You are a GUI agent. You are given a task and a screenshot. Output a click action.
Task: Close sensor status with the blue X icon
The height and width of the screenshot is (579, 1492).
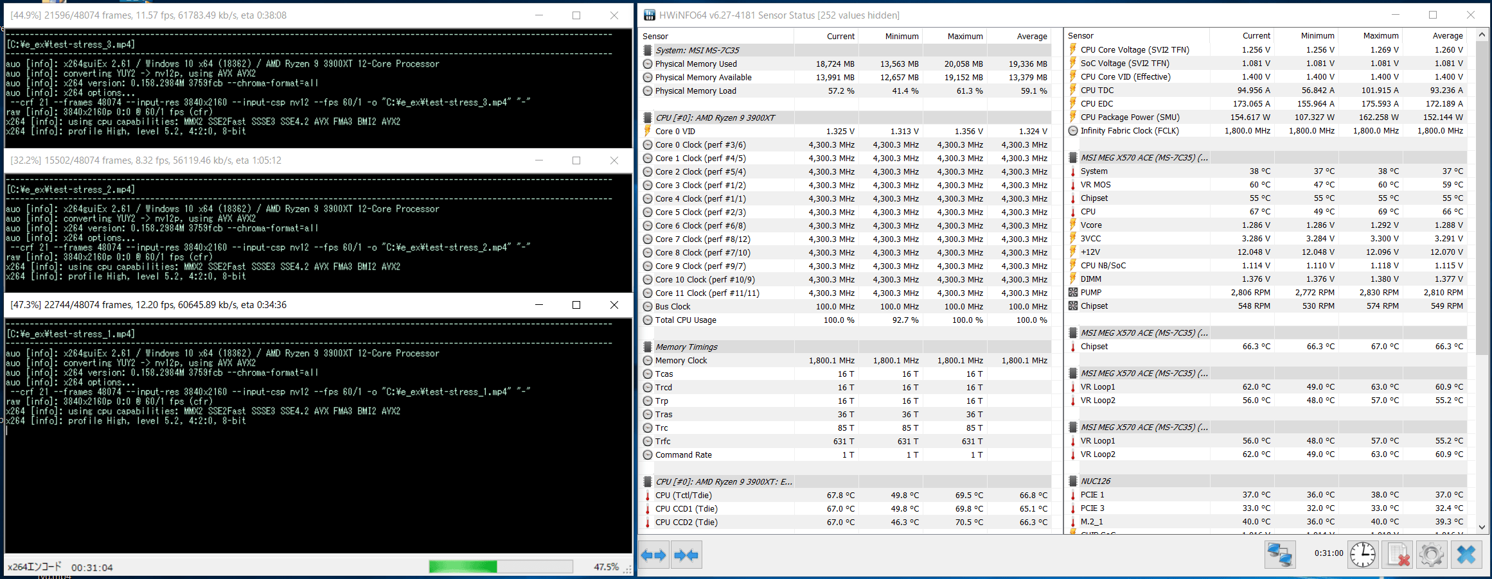point(1466,555)
